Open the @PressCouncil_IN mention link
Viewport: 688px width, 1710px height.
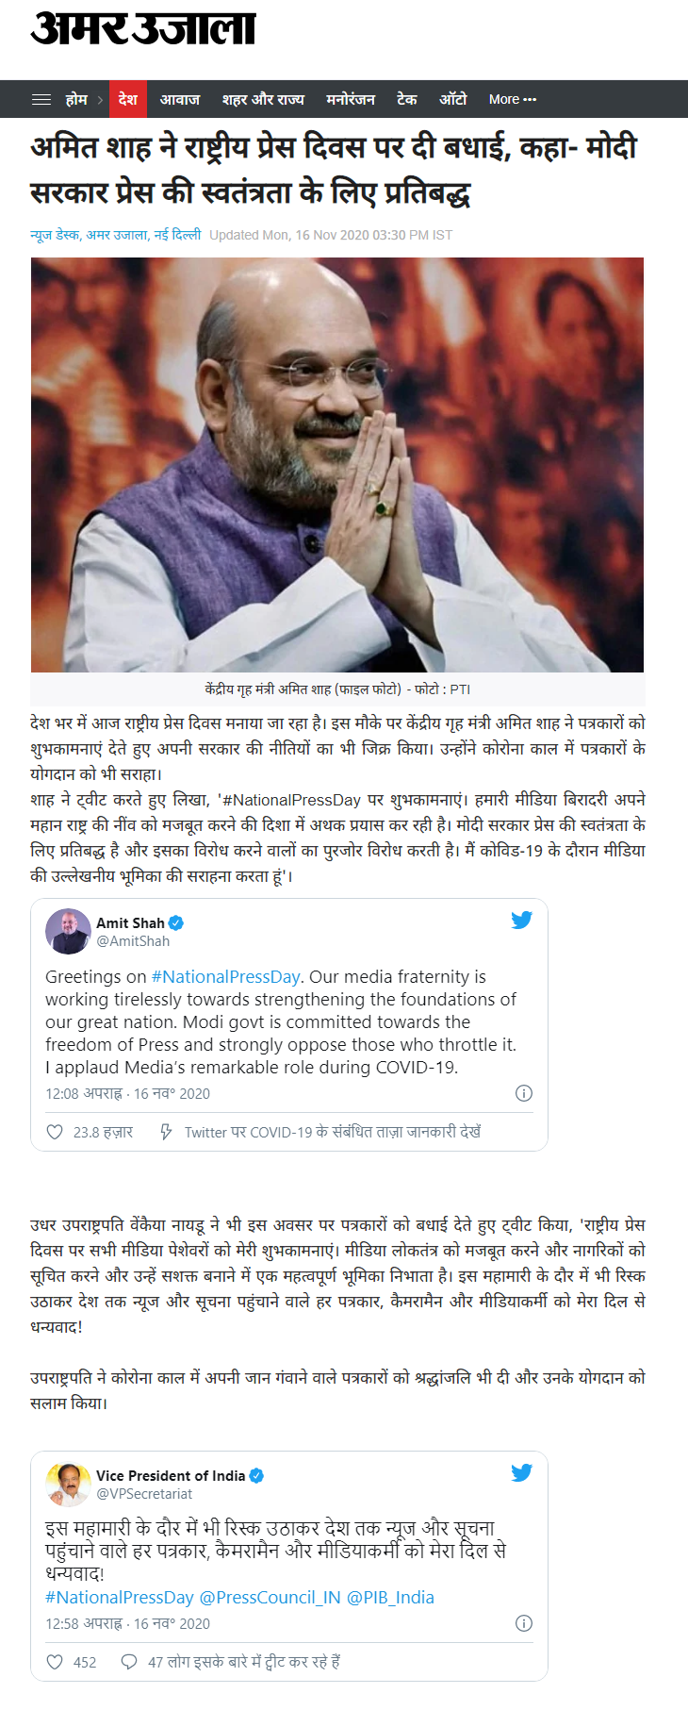pyautogui.click(x=270, y=1598)
